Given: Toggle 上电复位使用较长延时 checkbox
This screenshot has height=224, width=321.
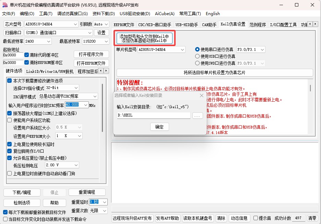Looking at the screenshot, I should [9, 144].
